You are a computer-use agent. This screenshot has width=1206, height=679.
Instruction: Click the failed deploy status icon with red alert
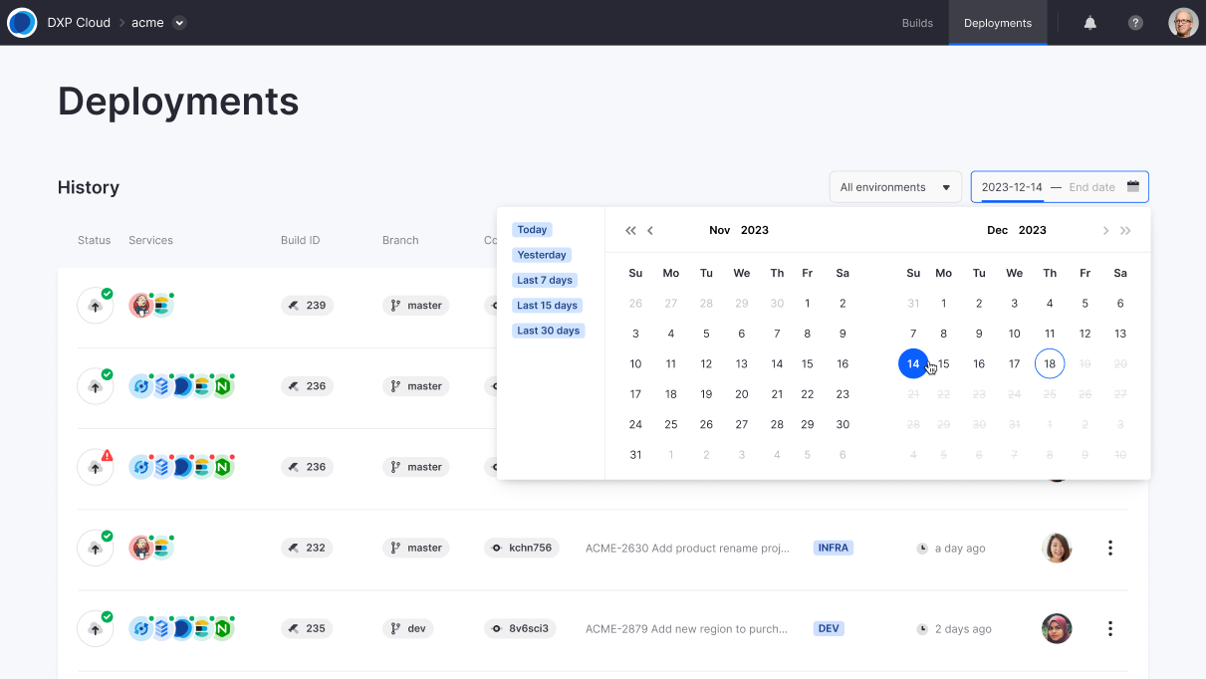(96, 466)
